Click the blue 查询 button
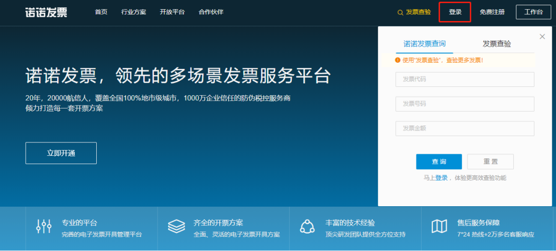 click(439, 162)
